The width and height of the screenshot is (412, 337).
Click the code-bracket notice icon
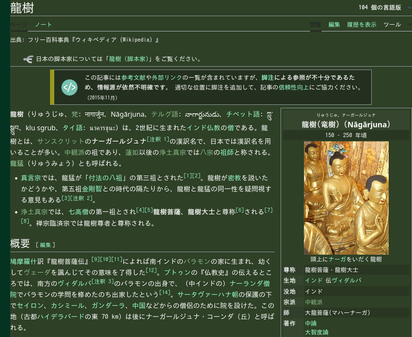[x=70, y=87]
